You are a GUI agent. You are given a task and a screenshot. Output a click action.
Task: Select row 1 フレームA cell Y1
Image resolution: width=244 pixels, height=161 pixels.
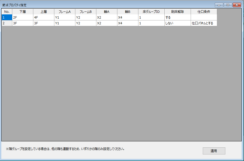coord(65,17)
